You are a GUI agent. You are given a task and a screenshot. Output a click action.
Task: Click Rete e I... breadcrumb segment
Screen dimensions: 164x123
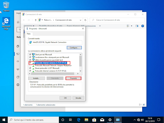[48, 20]
